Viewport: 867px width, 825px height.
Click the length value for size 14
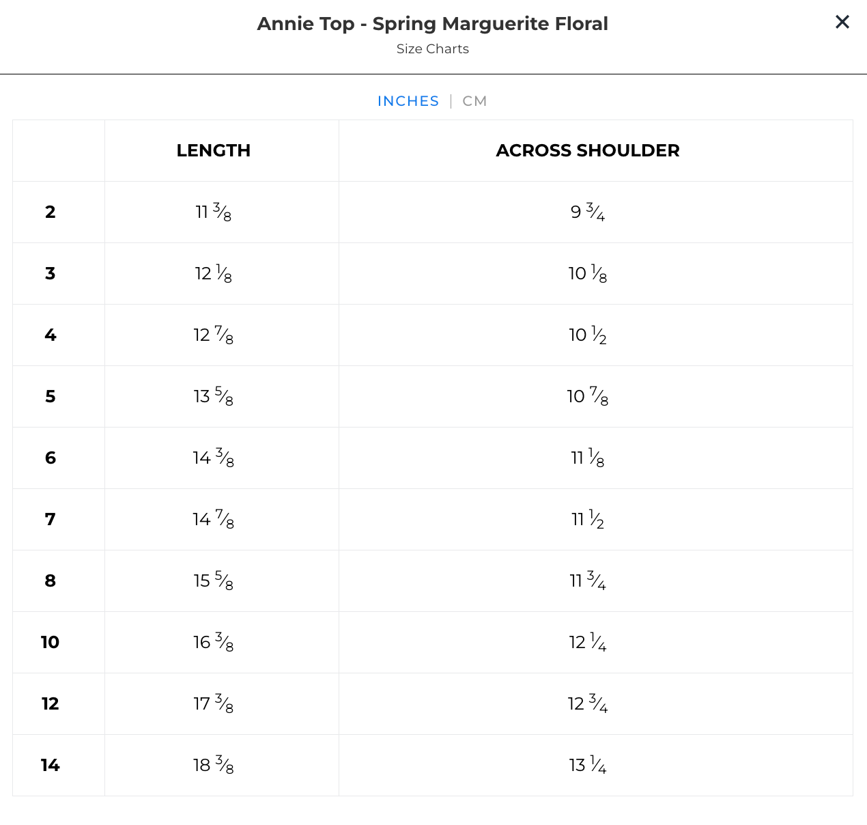[214, 766]
